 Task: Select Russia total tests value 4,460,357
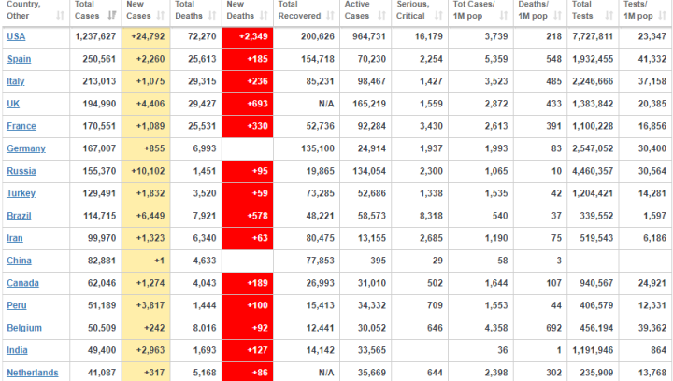pyautogui.click(x=593, y=171)
